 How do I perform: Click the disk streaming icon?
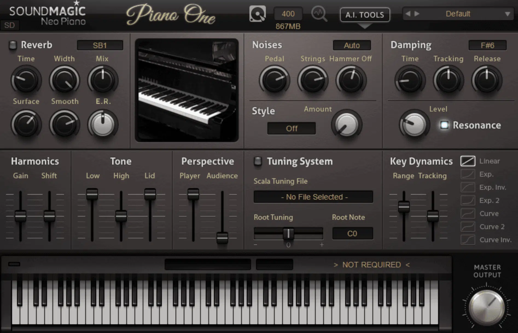[x=257, y=14]
